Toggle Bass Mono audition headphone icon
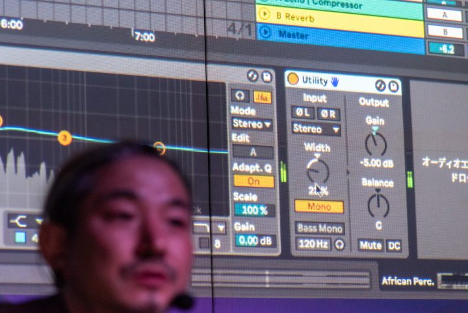Viewport: 468px width, 313px height. pyautogui.click(x=339, y=245)
